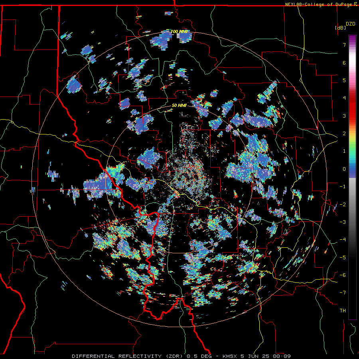Click the TH threshold label on the scale
Image resolution: width=359 pixels, height=359 pixels.
click(x=343, y=311)
